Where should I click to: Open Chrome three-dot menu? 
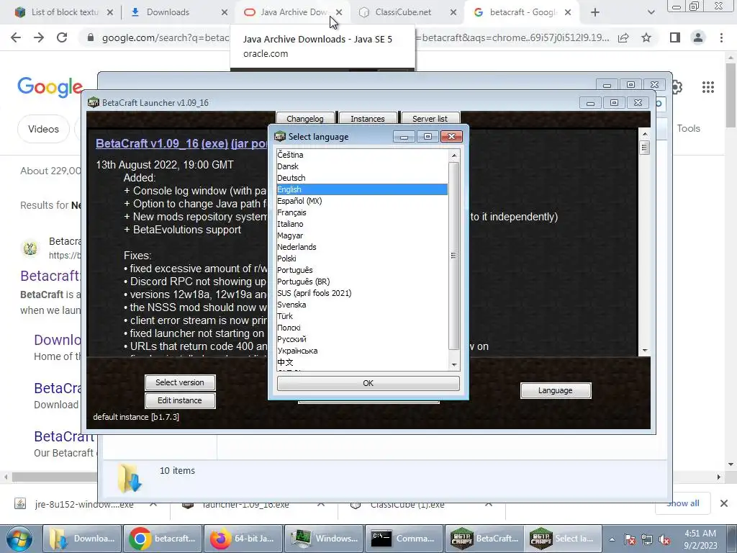pyautogui.click(x=721, y=37)
